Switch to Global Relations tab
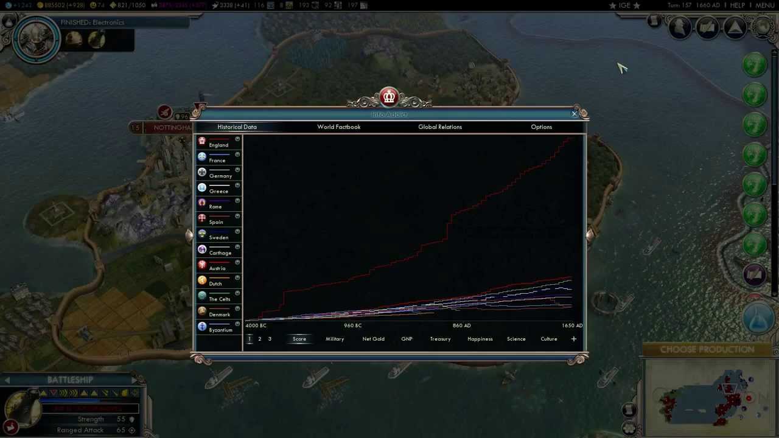Screen dimensions: 779x438 (440, 127)
